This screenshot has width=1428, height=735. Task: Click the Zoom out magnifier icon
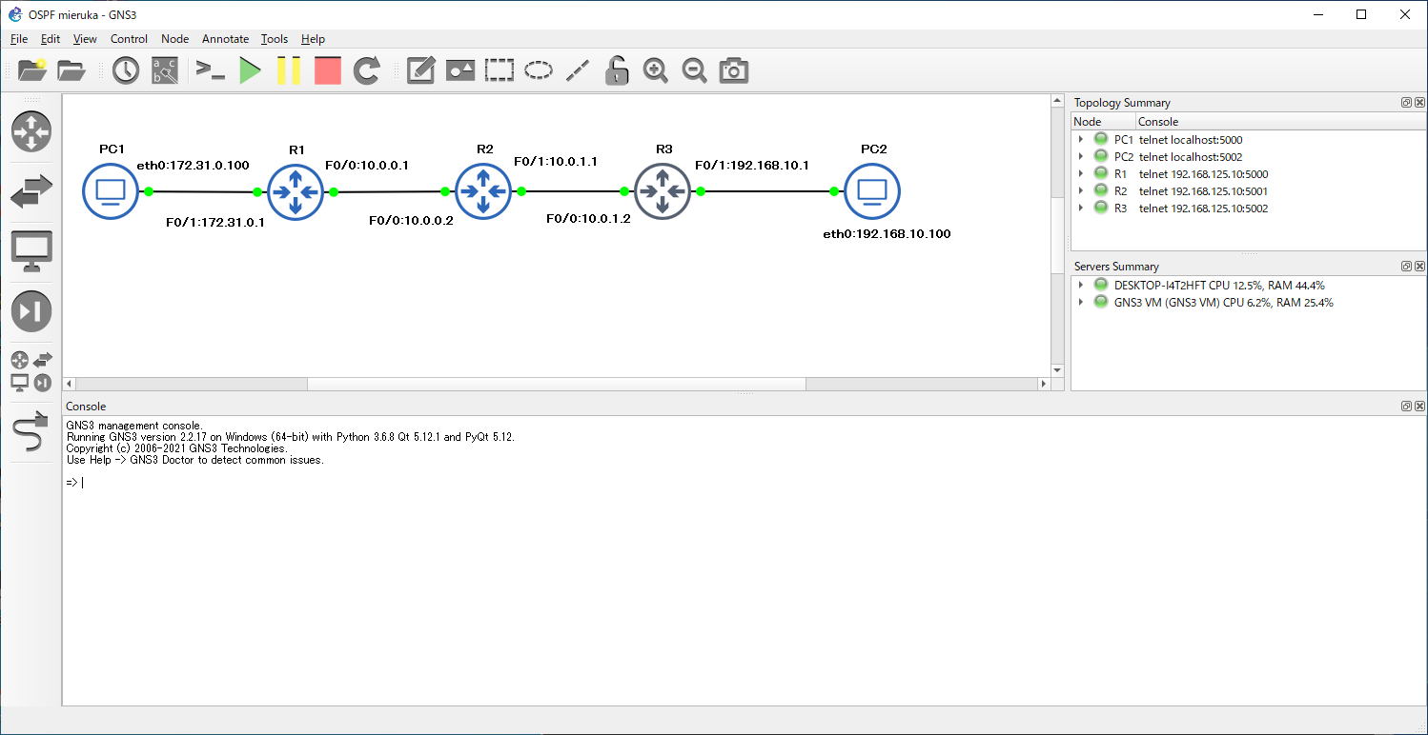pyautogui.click(x=695, y=70)
